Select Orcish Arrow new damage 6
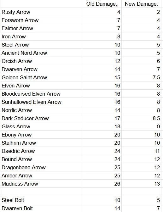 [x=141, y=61]
